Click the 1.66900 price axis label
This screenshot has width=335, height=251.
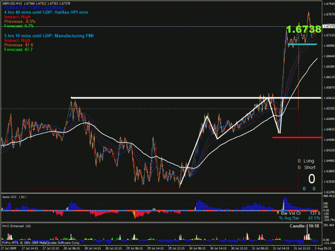(x=329, y=45)
